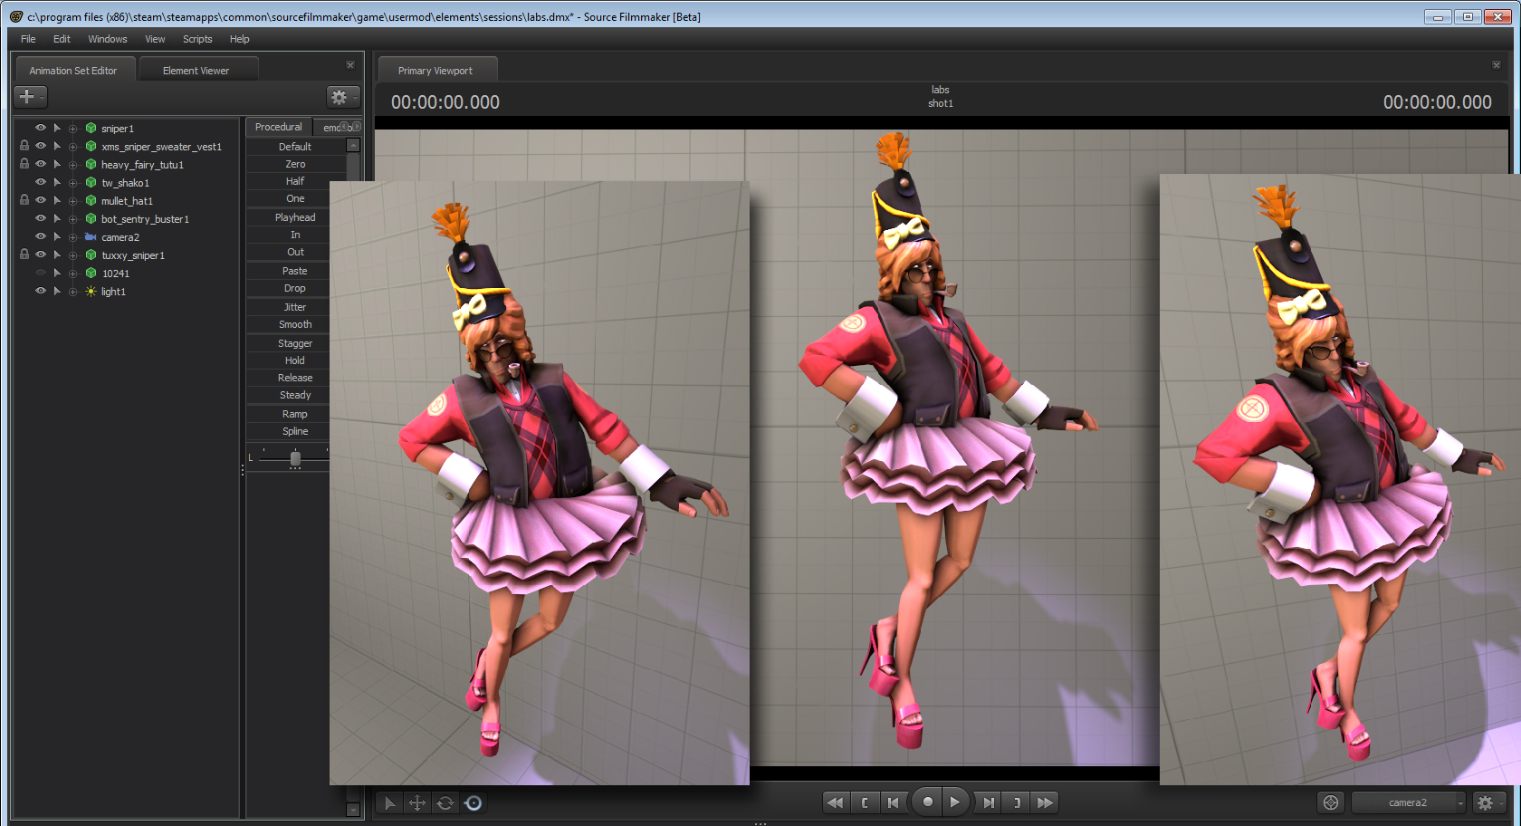
Task: Expand the mullet_hat1 tree node
Action: click(x=73, y=201)
